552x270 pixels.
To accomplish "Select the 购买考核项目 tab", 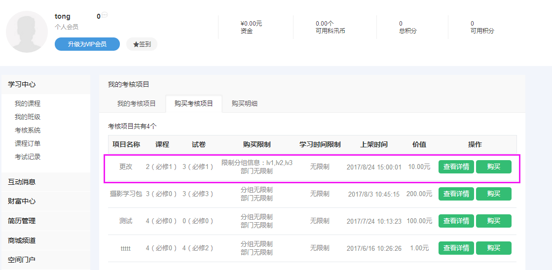I will coord(194,103).
